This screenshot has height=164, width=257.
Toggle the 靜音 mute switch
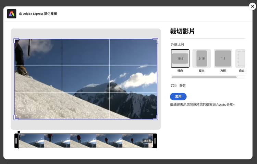174,86
